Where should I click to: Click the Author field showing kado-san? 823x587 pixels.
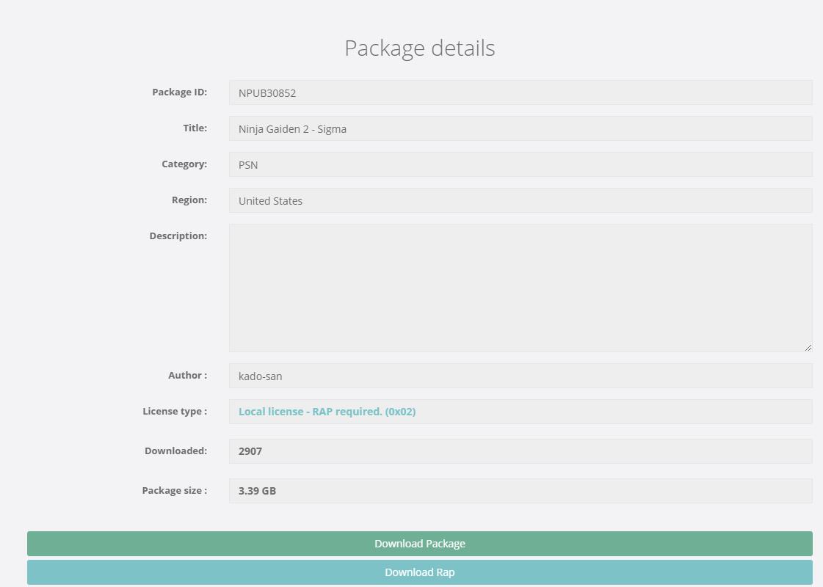(520, 376)
